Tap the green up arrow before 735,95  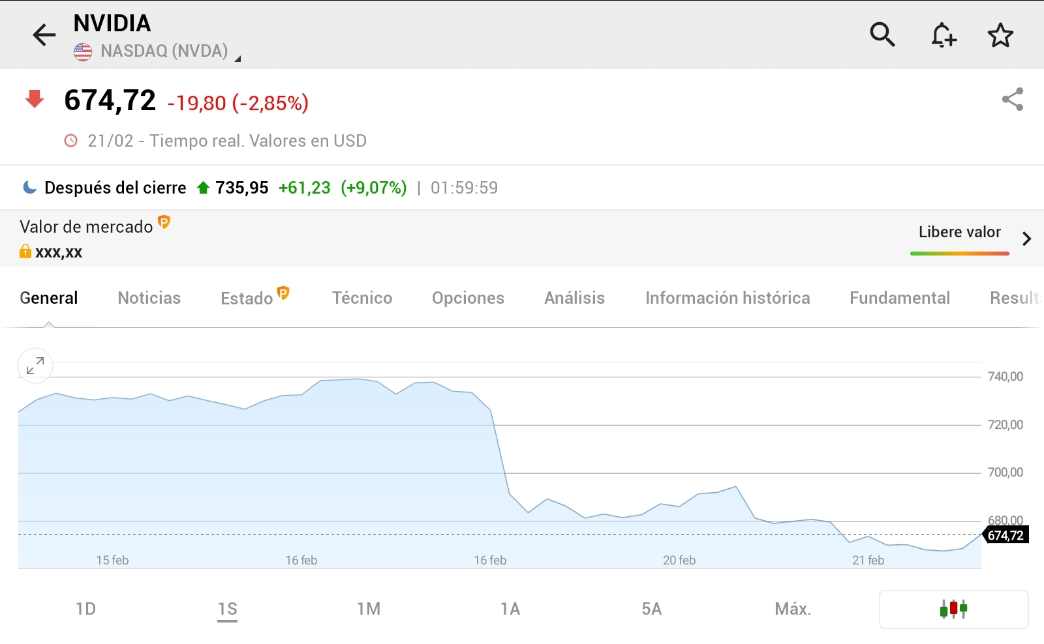click(203, 188)
